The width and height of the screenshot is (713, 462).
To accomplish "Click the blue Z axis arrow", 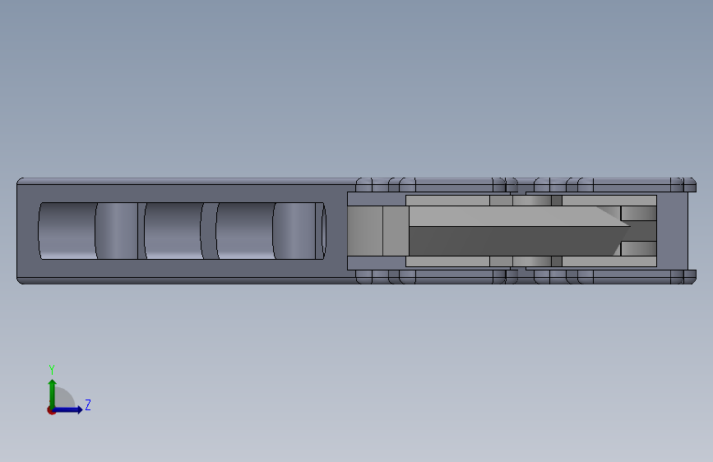I will tap(68, 409).
